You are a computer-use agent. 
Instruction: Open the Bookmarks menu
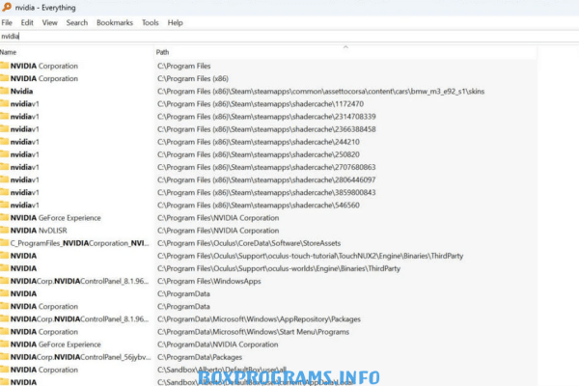coord(115,23)
